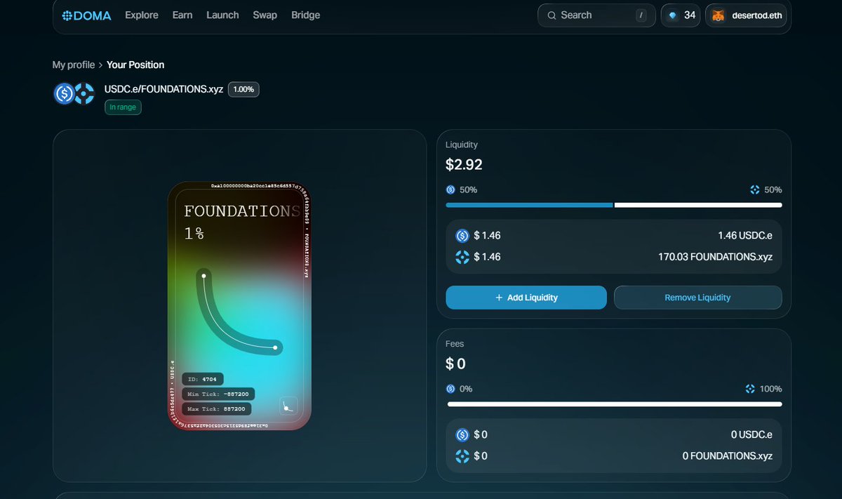842x499 pixels.
Task: Go back to My profile breadcrumb
Action: point(74,65)
